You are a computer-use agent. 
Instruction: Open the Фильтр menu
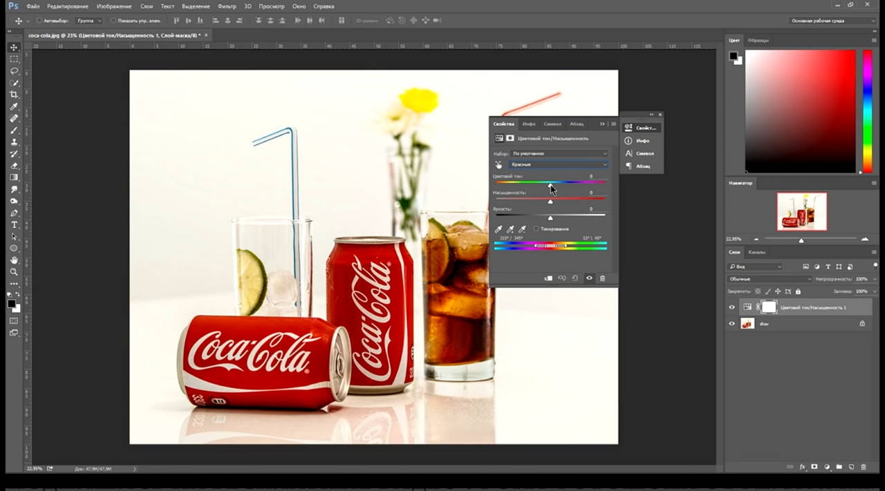point(227,6)
